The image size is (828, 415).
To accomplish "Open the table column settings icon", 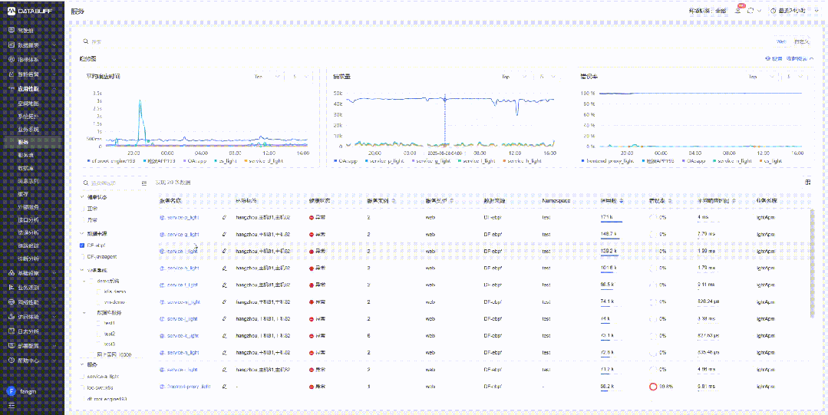I will pyautogui.click(x=807, y=182).
